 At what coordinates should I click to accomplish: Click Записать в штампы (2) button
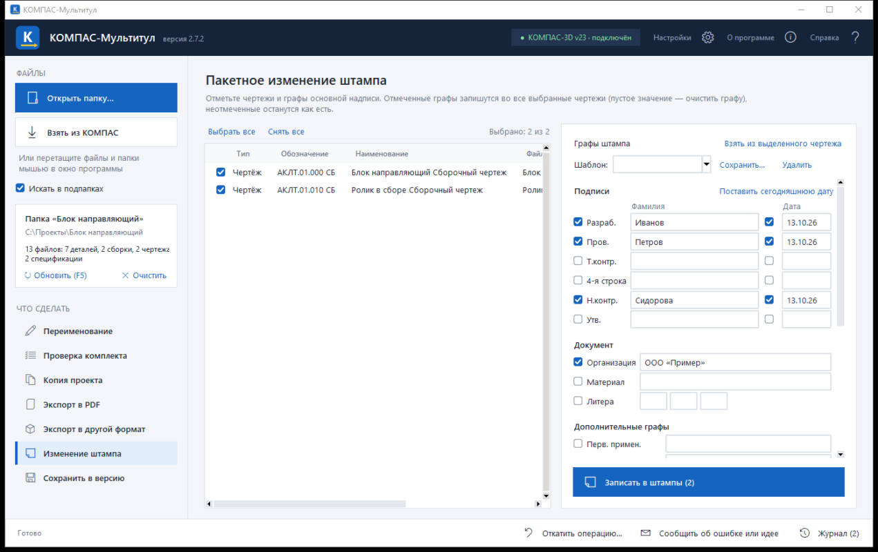click(x=709, y=482)
